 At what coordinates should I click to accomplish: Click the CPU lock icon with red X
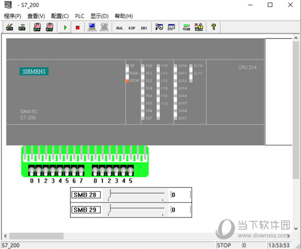(x=199, y=27)
